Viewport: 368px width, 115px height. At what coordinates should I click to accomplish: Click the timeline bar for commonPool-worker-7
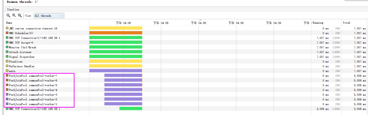point(123,75)
